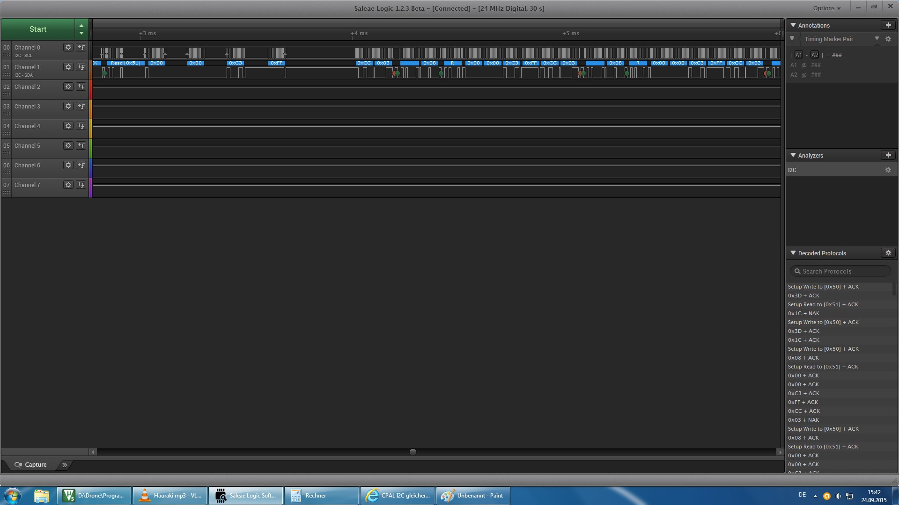899x505 pixels.
Task: Click the 'Read [0x51]' decoded bubble
Action: (125, 63)
